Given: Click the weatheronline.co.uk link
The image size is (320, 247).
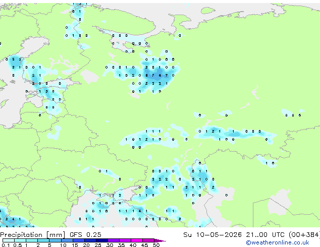Looking at the screenshot, I should [x=278, y=242].
